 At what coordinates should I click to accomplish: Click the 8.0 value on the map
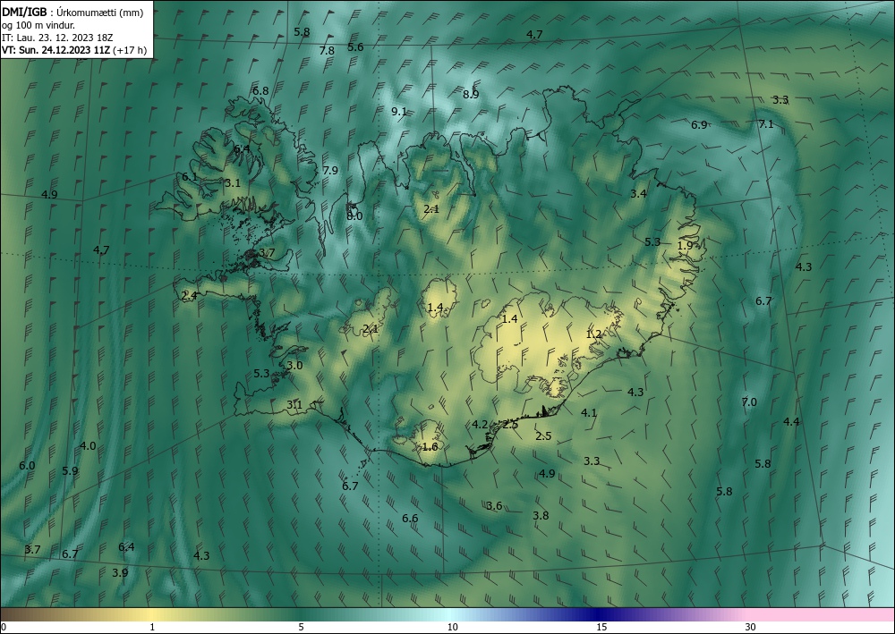[354, 216]
